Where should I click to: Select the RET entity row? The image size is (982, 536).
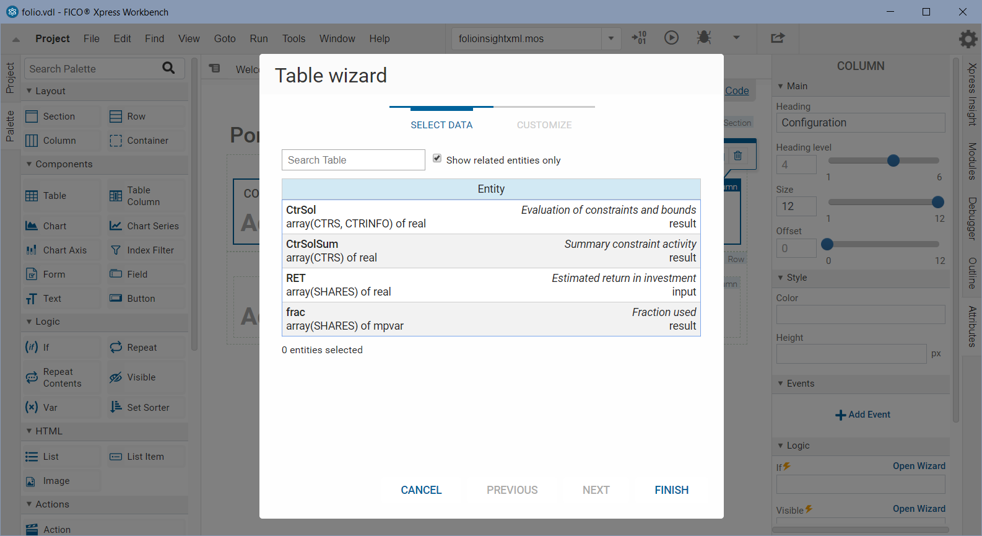tap(491, 285)
